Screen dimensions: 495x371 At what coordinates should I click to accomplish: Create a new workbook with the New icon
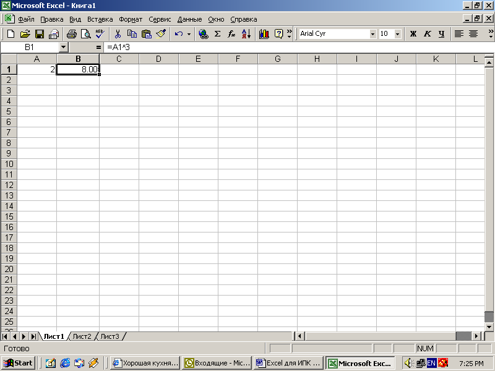tap(11, 34)
